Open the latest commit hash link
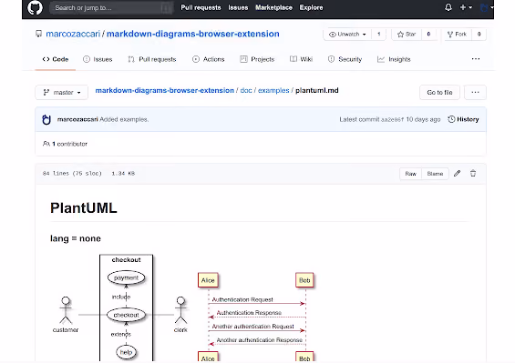Image resolution: width=515 pixels, height=363 pixels. [392, 120]
